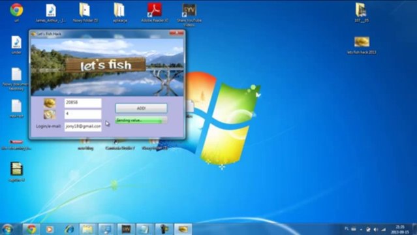Select the folder icon at top-right desktop
This screenshot has width=417, height=235.
[x=362, y=13]
